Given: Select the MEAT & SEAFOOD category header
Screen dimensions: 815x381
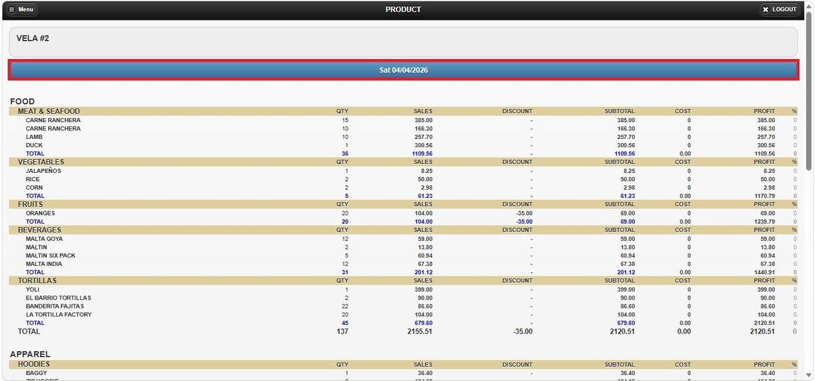Looking at the screenshot, I should click(403, 111).
